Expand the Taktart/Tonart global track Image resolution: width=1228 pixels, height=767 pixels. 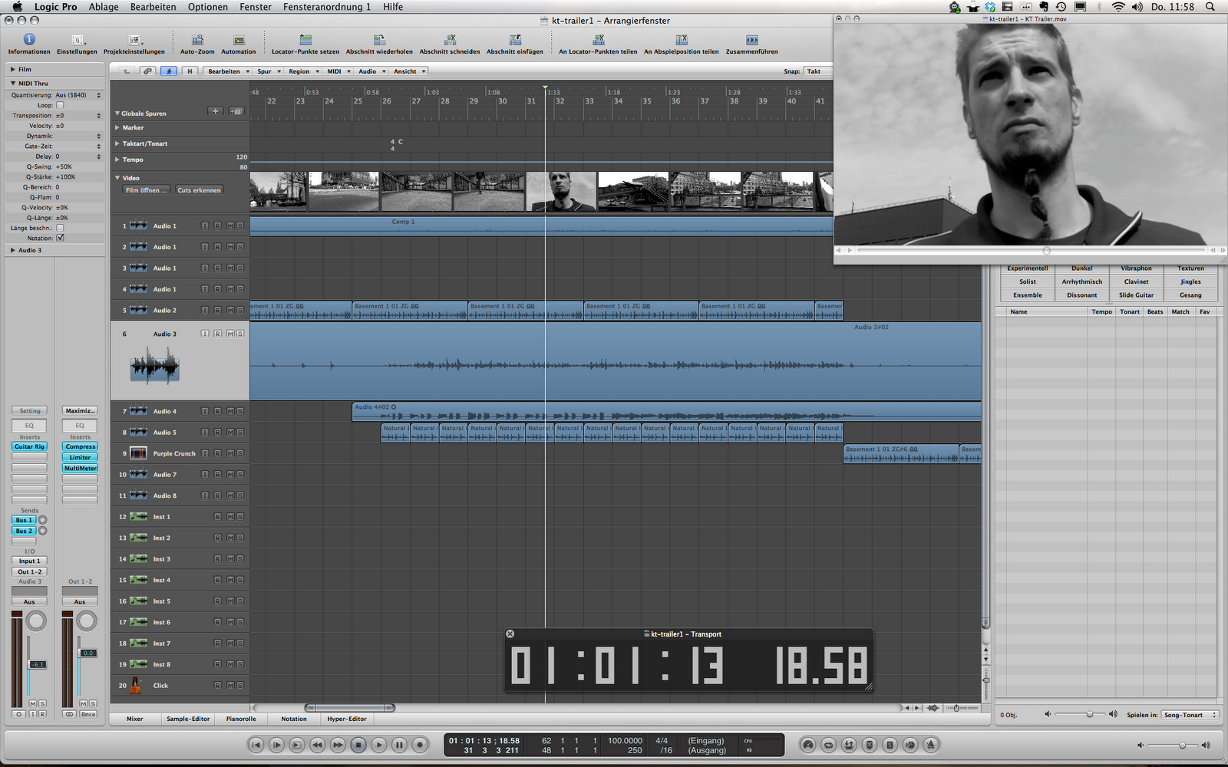pos(117,143)
